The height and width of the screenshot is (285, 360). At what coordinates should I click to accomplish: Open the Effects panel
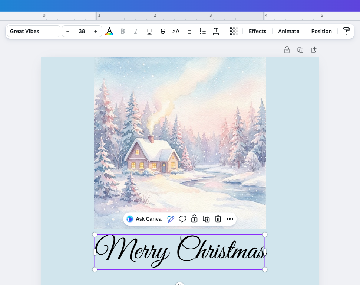(257, 31)
